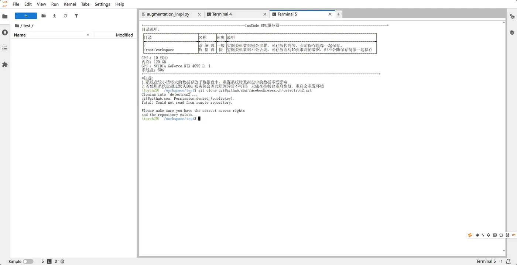
Task: Toggle the Simple interface mode switch
Action: click(28, 261)
